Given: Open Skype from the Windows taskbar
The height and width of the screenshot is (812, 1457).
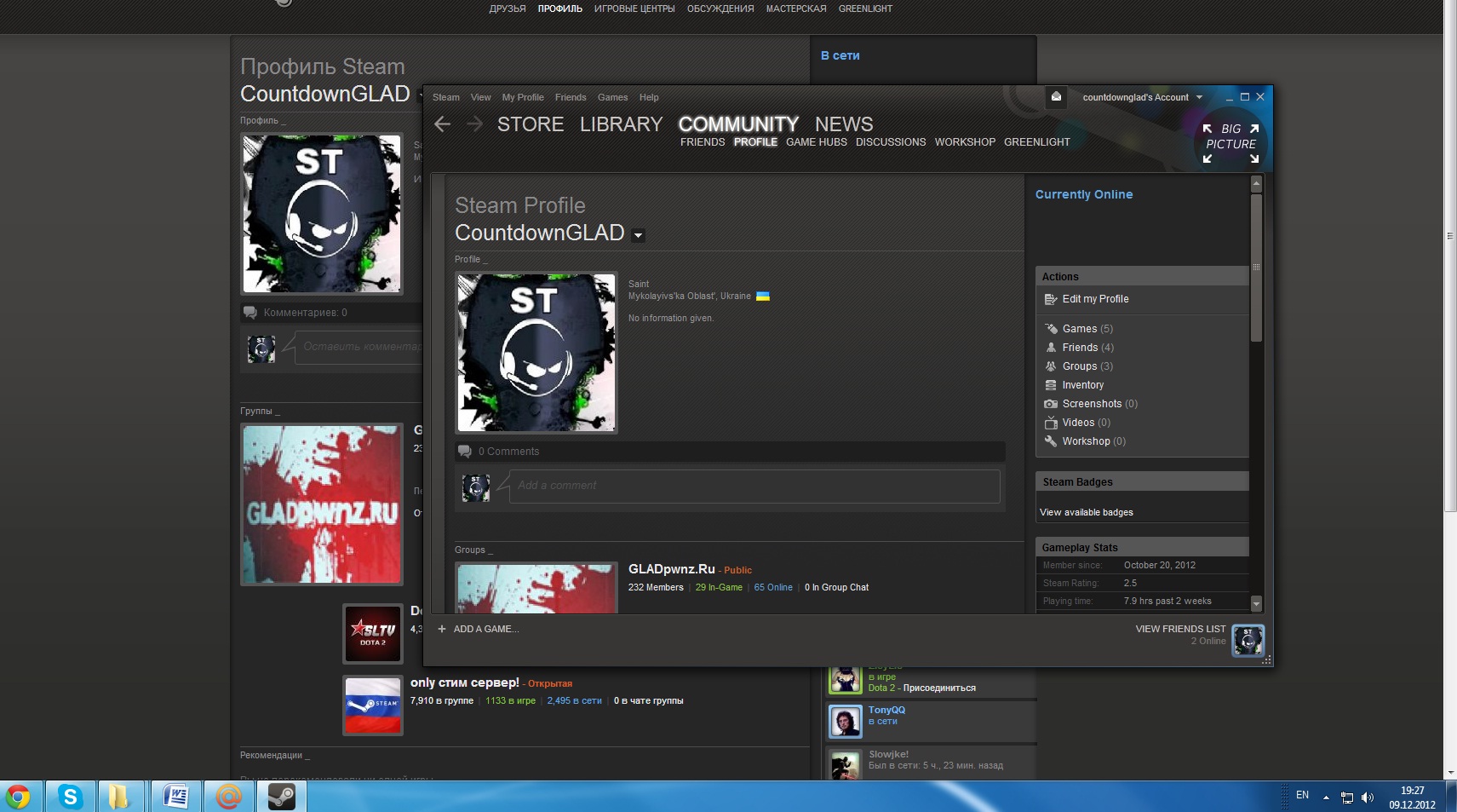Looking at the screenshot, I should tap(70, 797).
